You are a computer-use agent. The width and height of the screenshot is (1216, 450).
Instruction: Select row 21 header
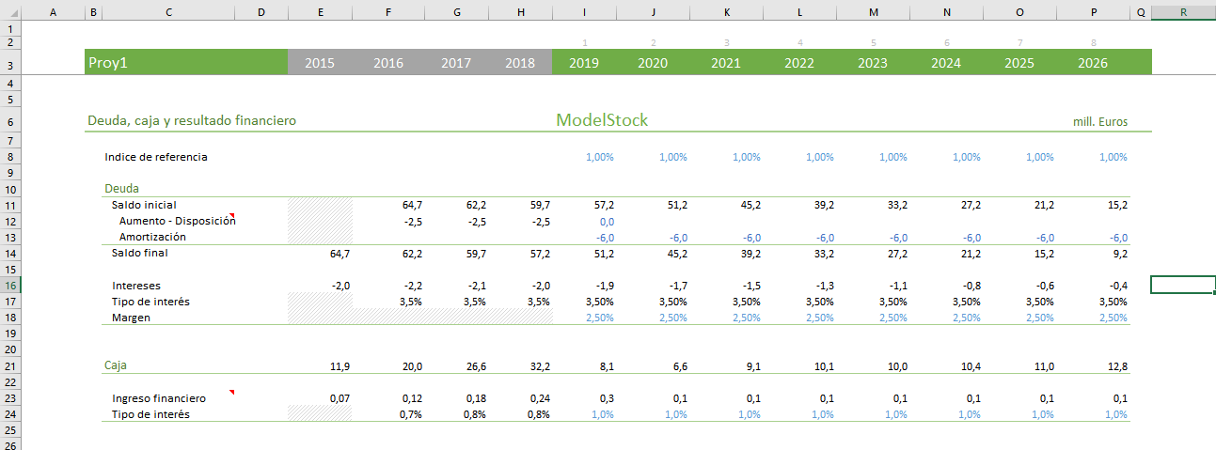point(9,365)
